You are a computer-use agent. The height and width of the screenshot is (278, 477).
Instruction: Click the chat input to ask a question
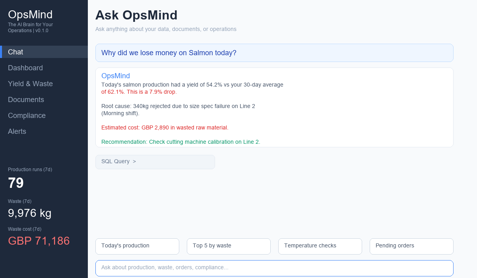click(274, 268)
